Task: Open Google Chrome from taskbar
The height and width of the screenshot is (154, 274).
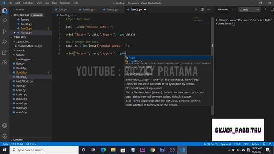Action: (x=152, y=150)
